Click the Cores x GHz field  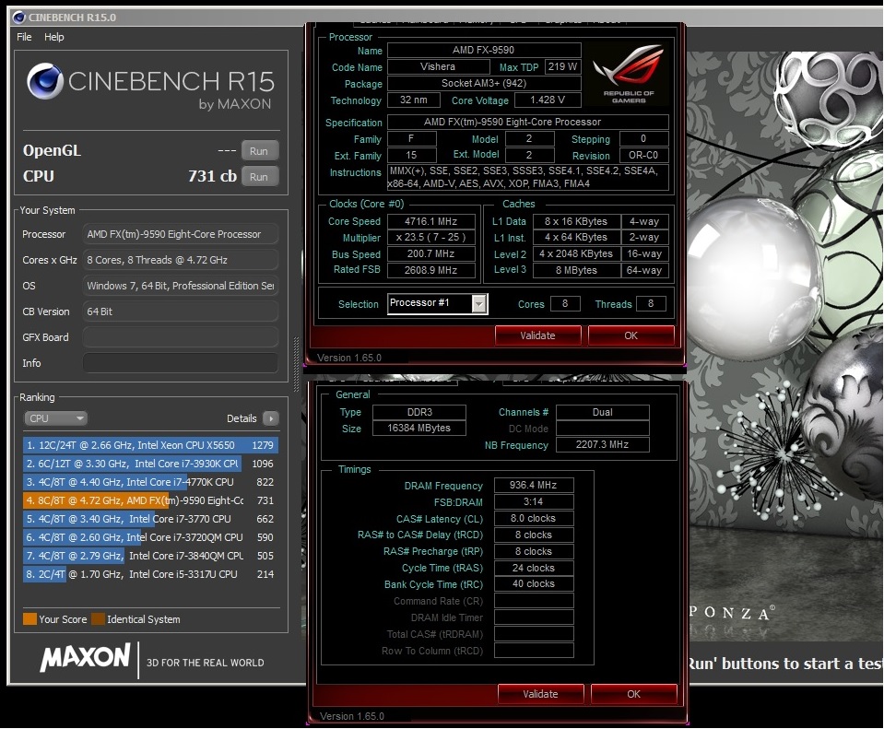tap(181, 260)
